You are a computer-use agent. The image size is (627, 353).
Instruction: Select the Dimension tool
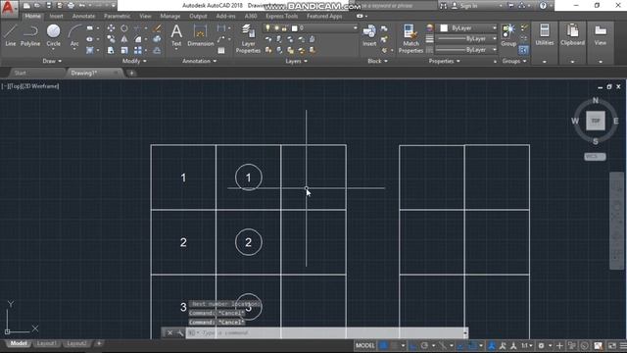(x=200, y=35)
